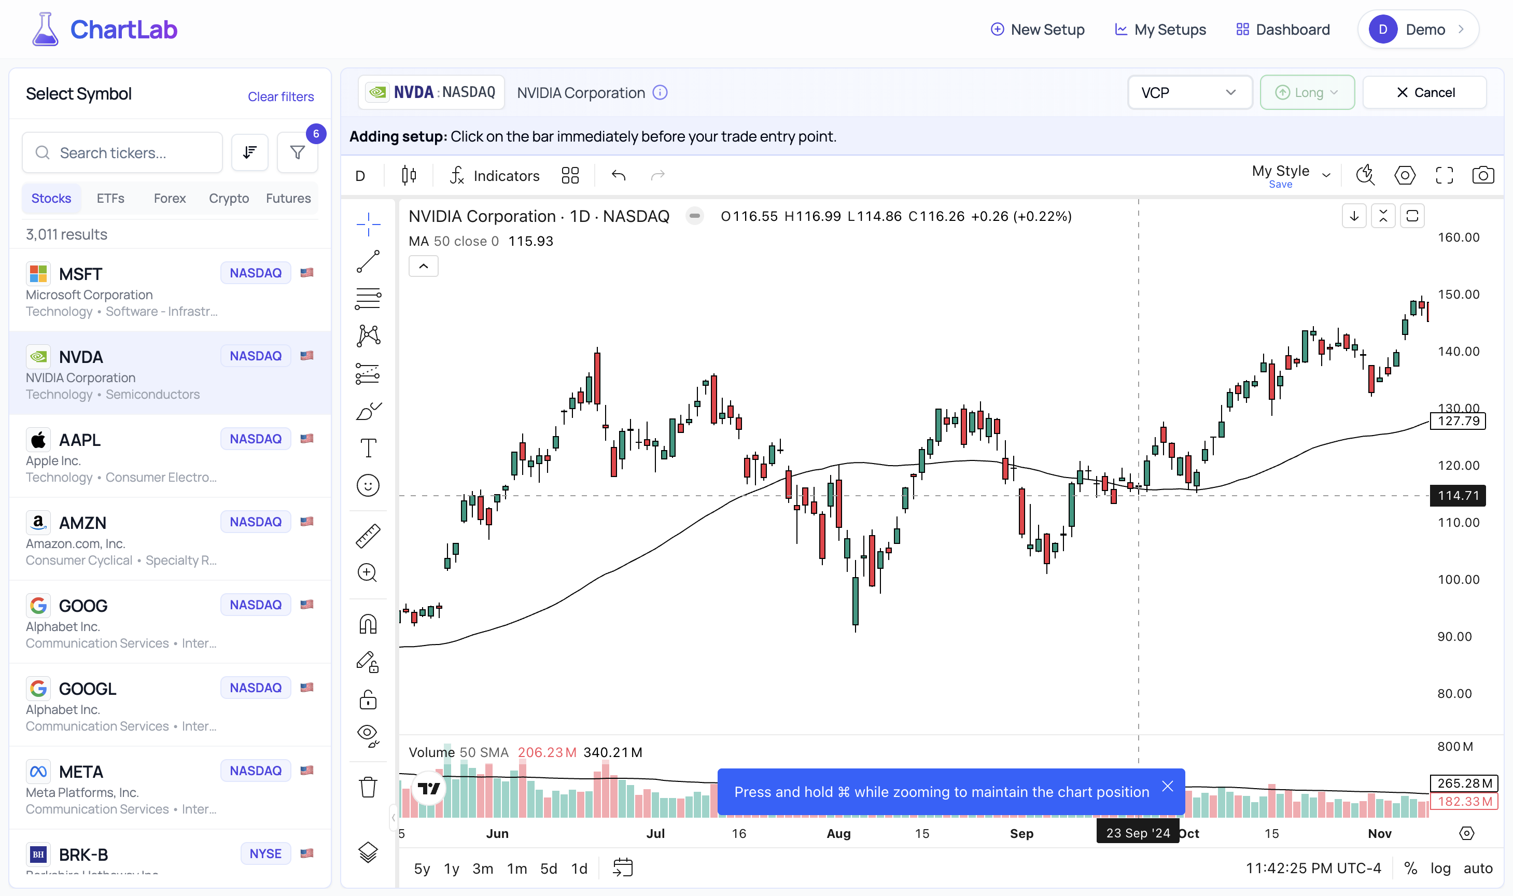Toggle stay in drawing mode
1513x896 pixels.
(368, 662)
